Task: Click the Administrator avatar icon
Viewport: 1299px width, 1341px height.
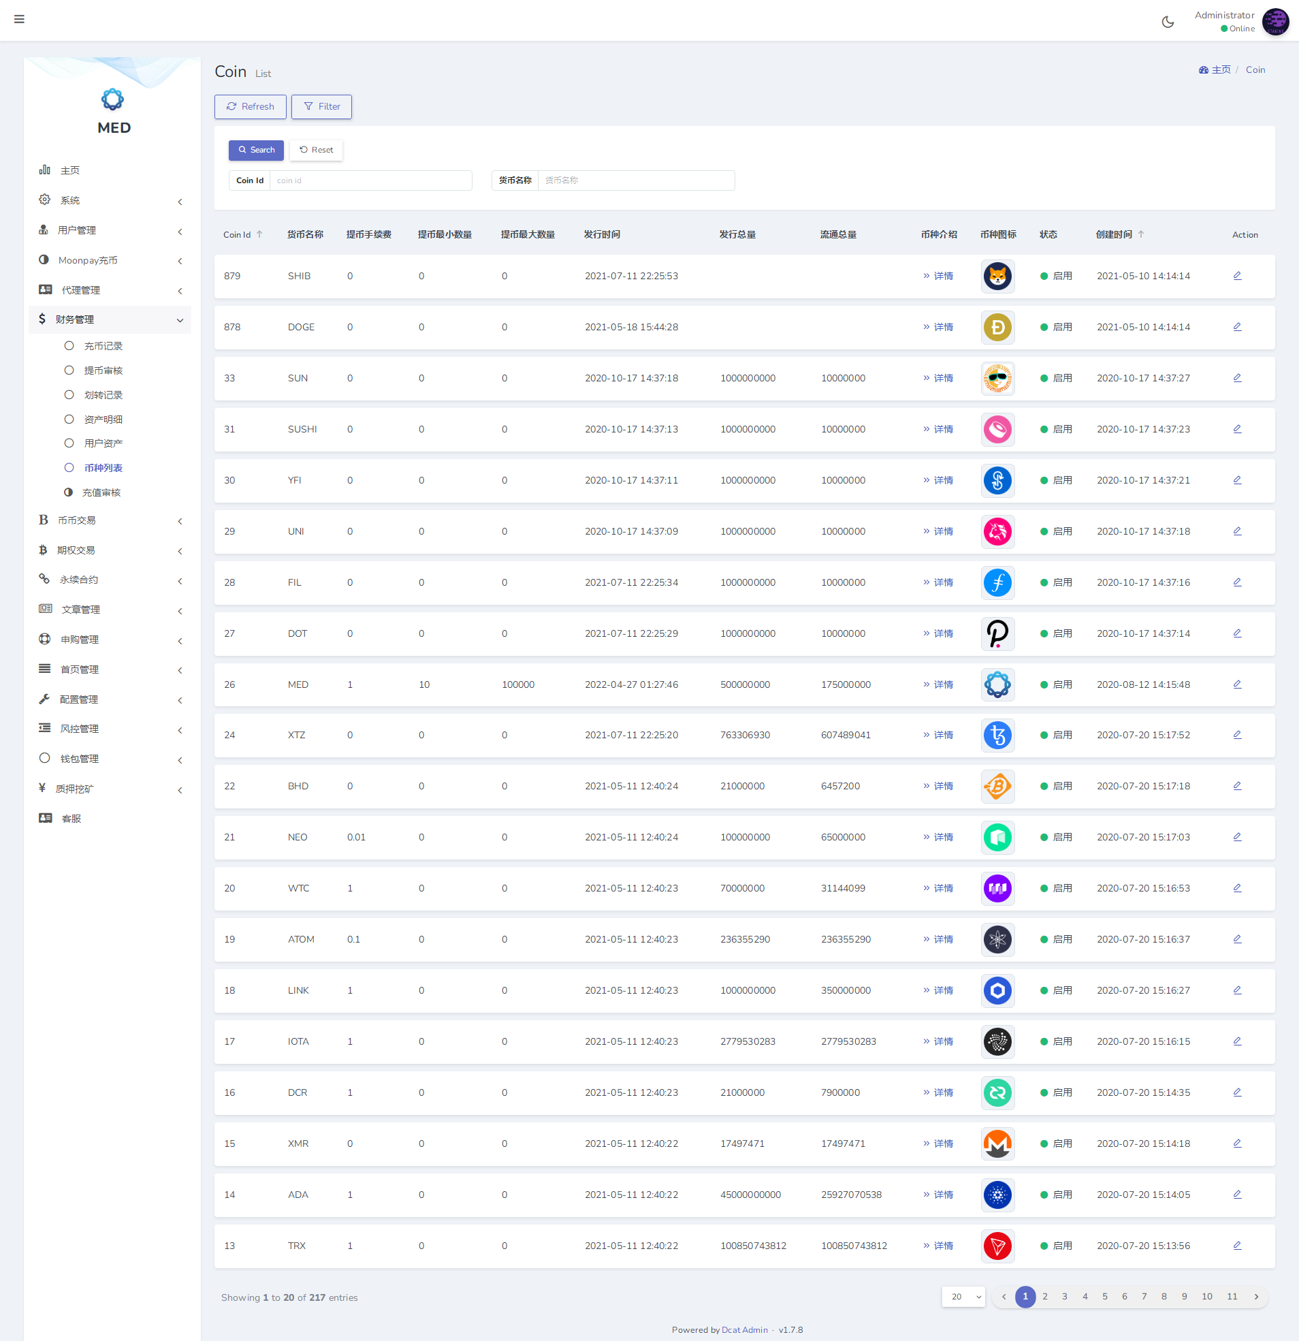Action: click(x=1275, y=22)
